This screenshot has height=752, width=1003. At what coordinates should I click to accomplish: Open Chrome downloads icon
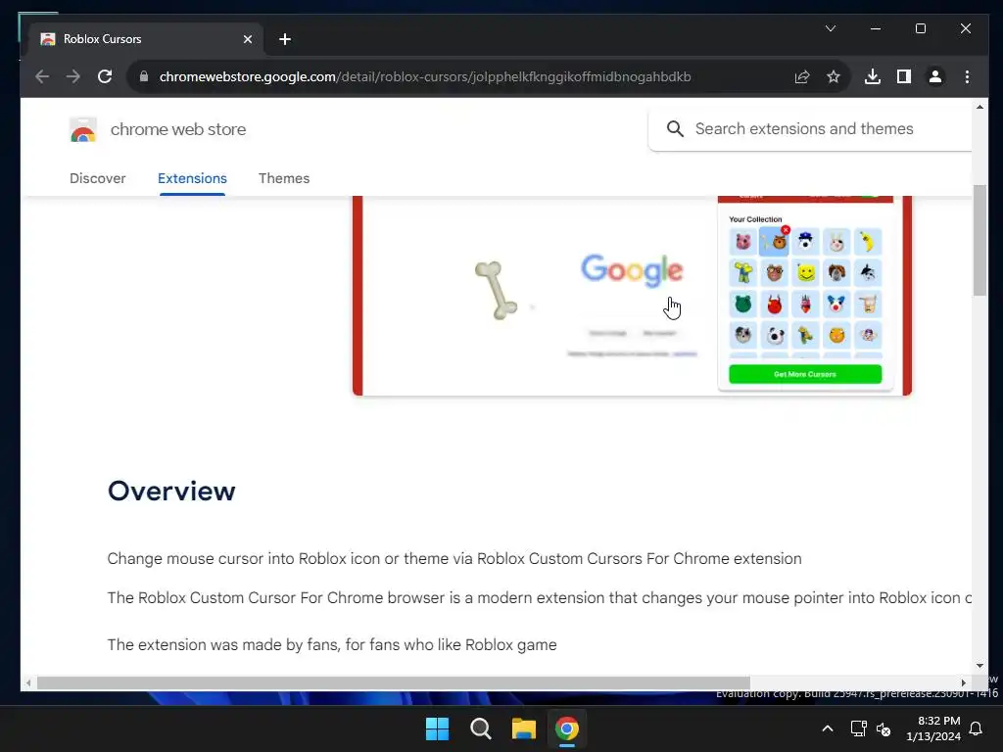pos(873,76)
